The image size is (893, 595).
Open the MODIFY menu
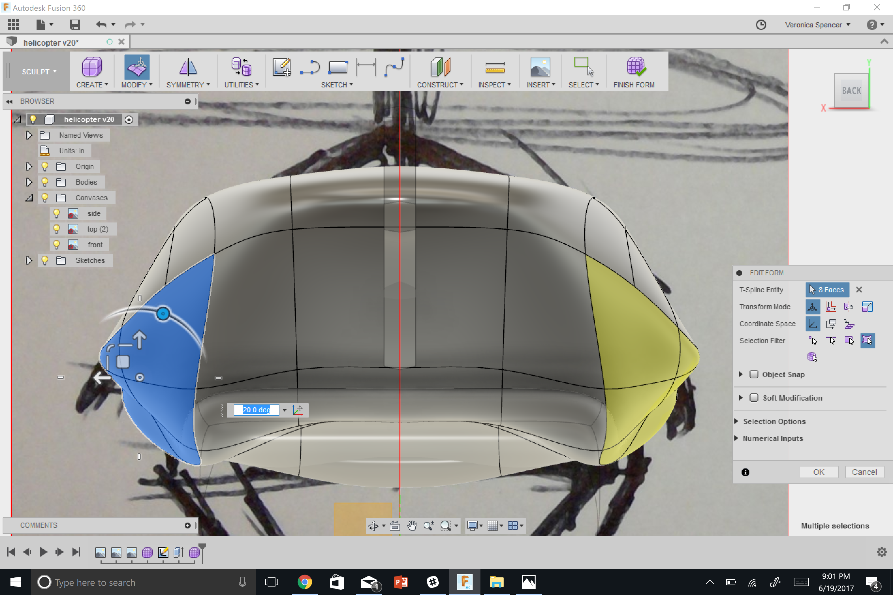[x=137, y=84]
